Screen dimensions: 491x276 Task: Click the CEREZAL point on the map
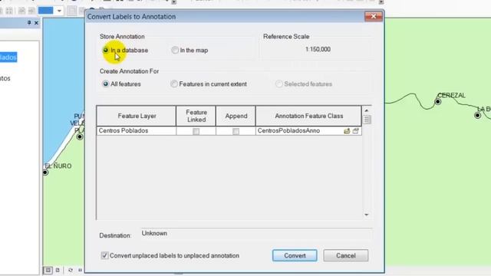pyautogui.click(x=438, y=101)
